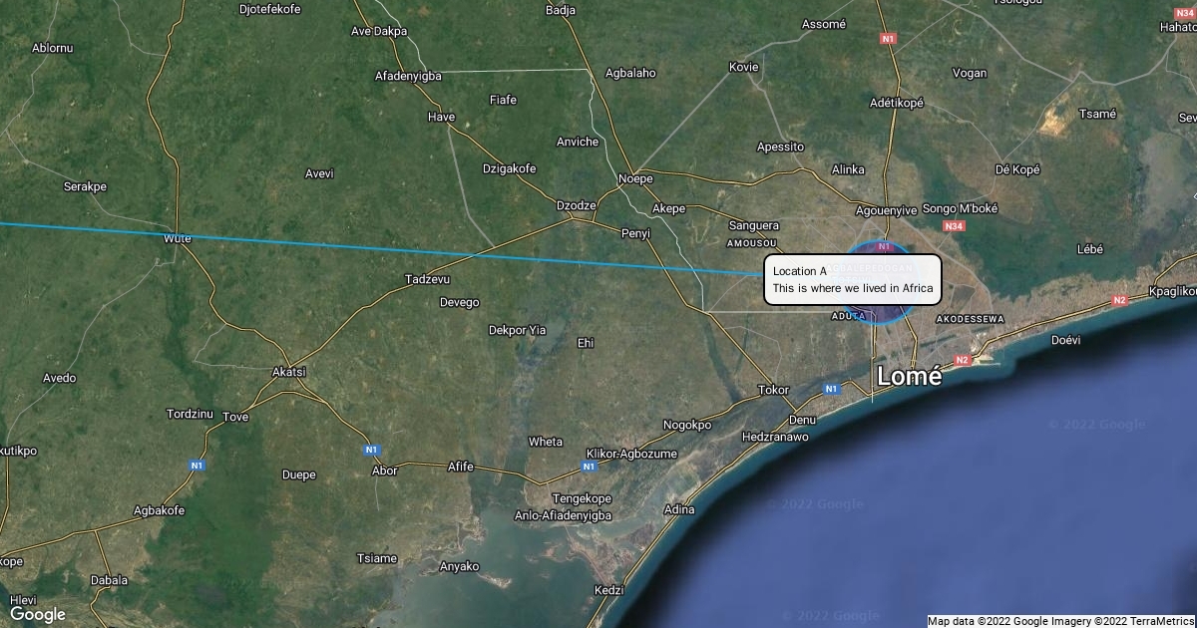Click the Noepe town label
1197x628 pixels.
tap(635, 178)
